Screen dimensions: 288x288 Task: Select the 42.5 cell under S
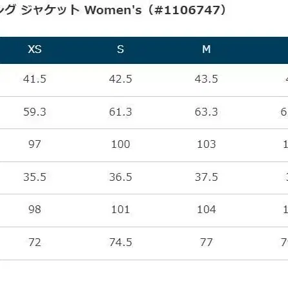pyautogui.click(x=121, y=79)
